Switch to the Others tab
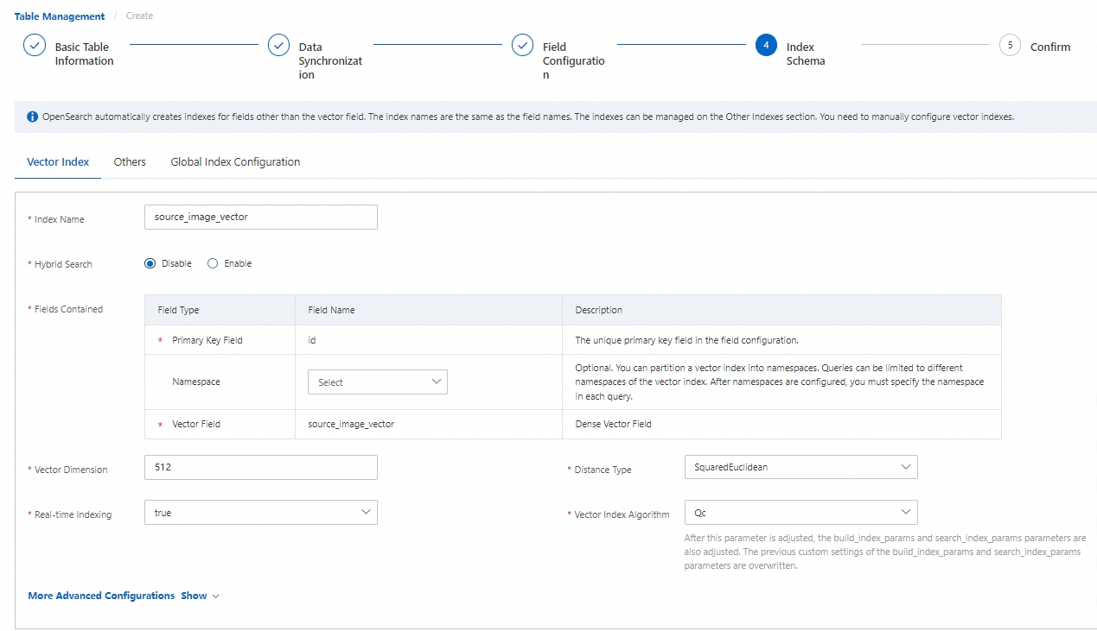The image size is (1097, 631). tap(130, 162)
